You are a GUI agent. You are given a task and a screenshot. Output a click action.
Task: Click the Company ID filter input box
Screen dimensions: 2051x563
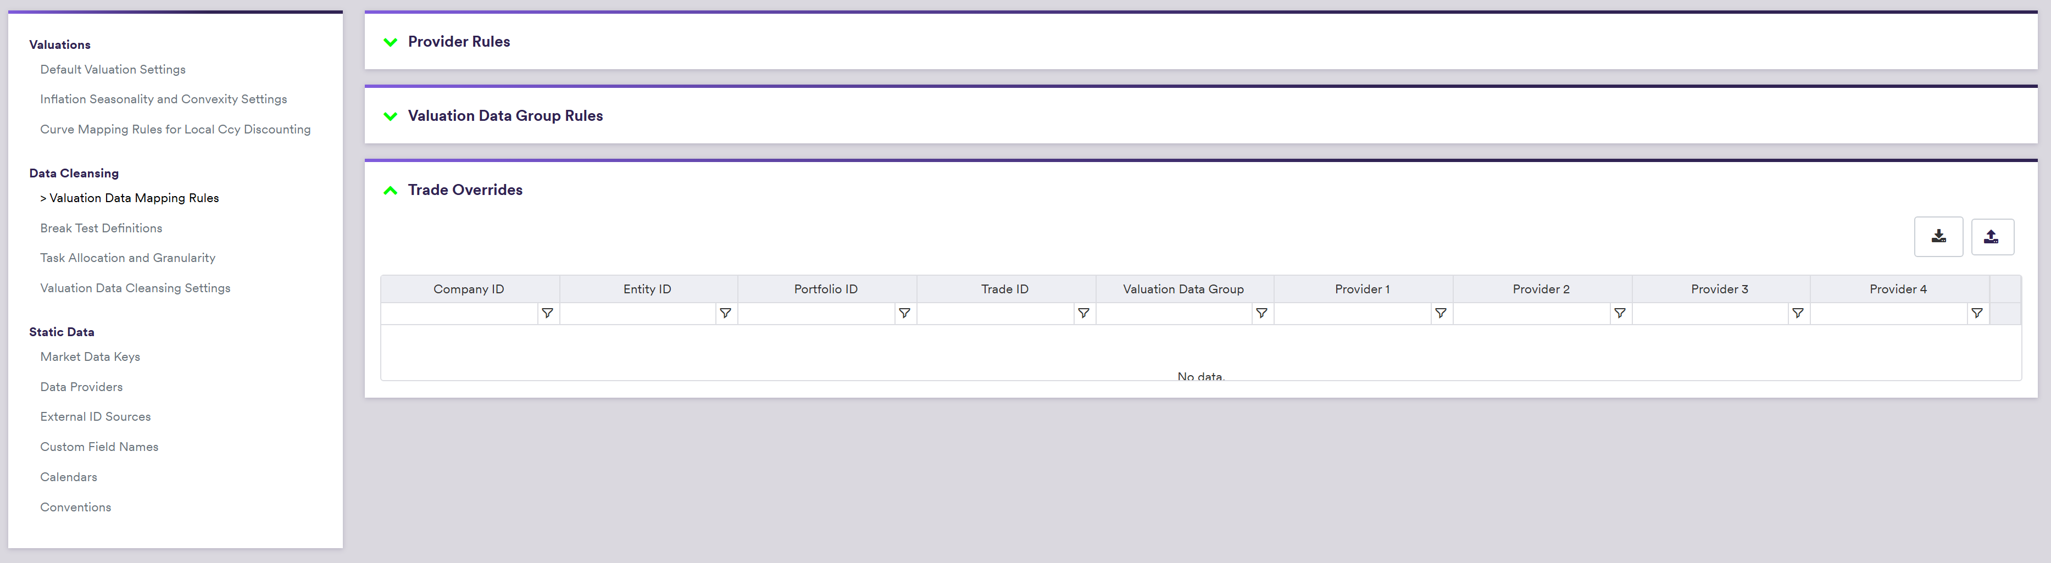tap(459, 314)
